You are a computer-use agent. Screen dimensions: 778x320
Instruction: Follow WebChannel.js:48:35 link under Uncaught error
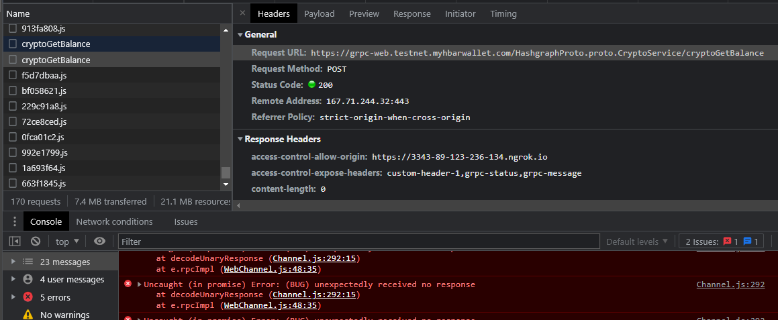[270, 305]
